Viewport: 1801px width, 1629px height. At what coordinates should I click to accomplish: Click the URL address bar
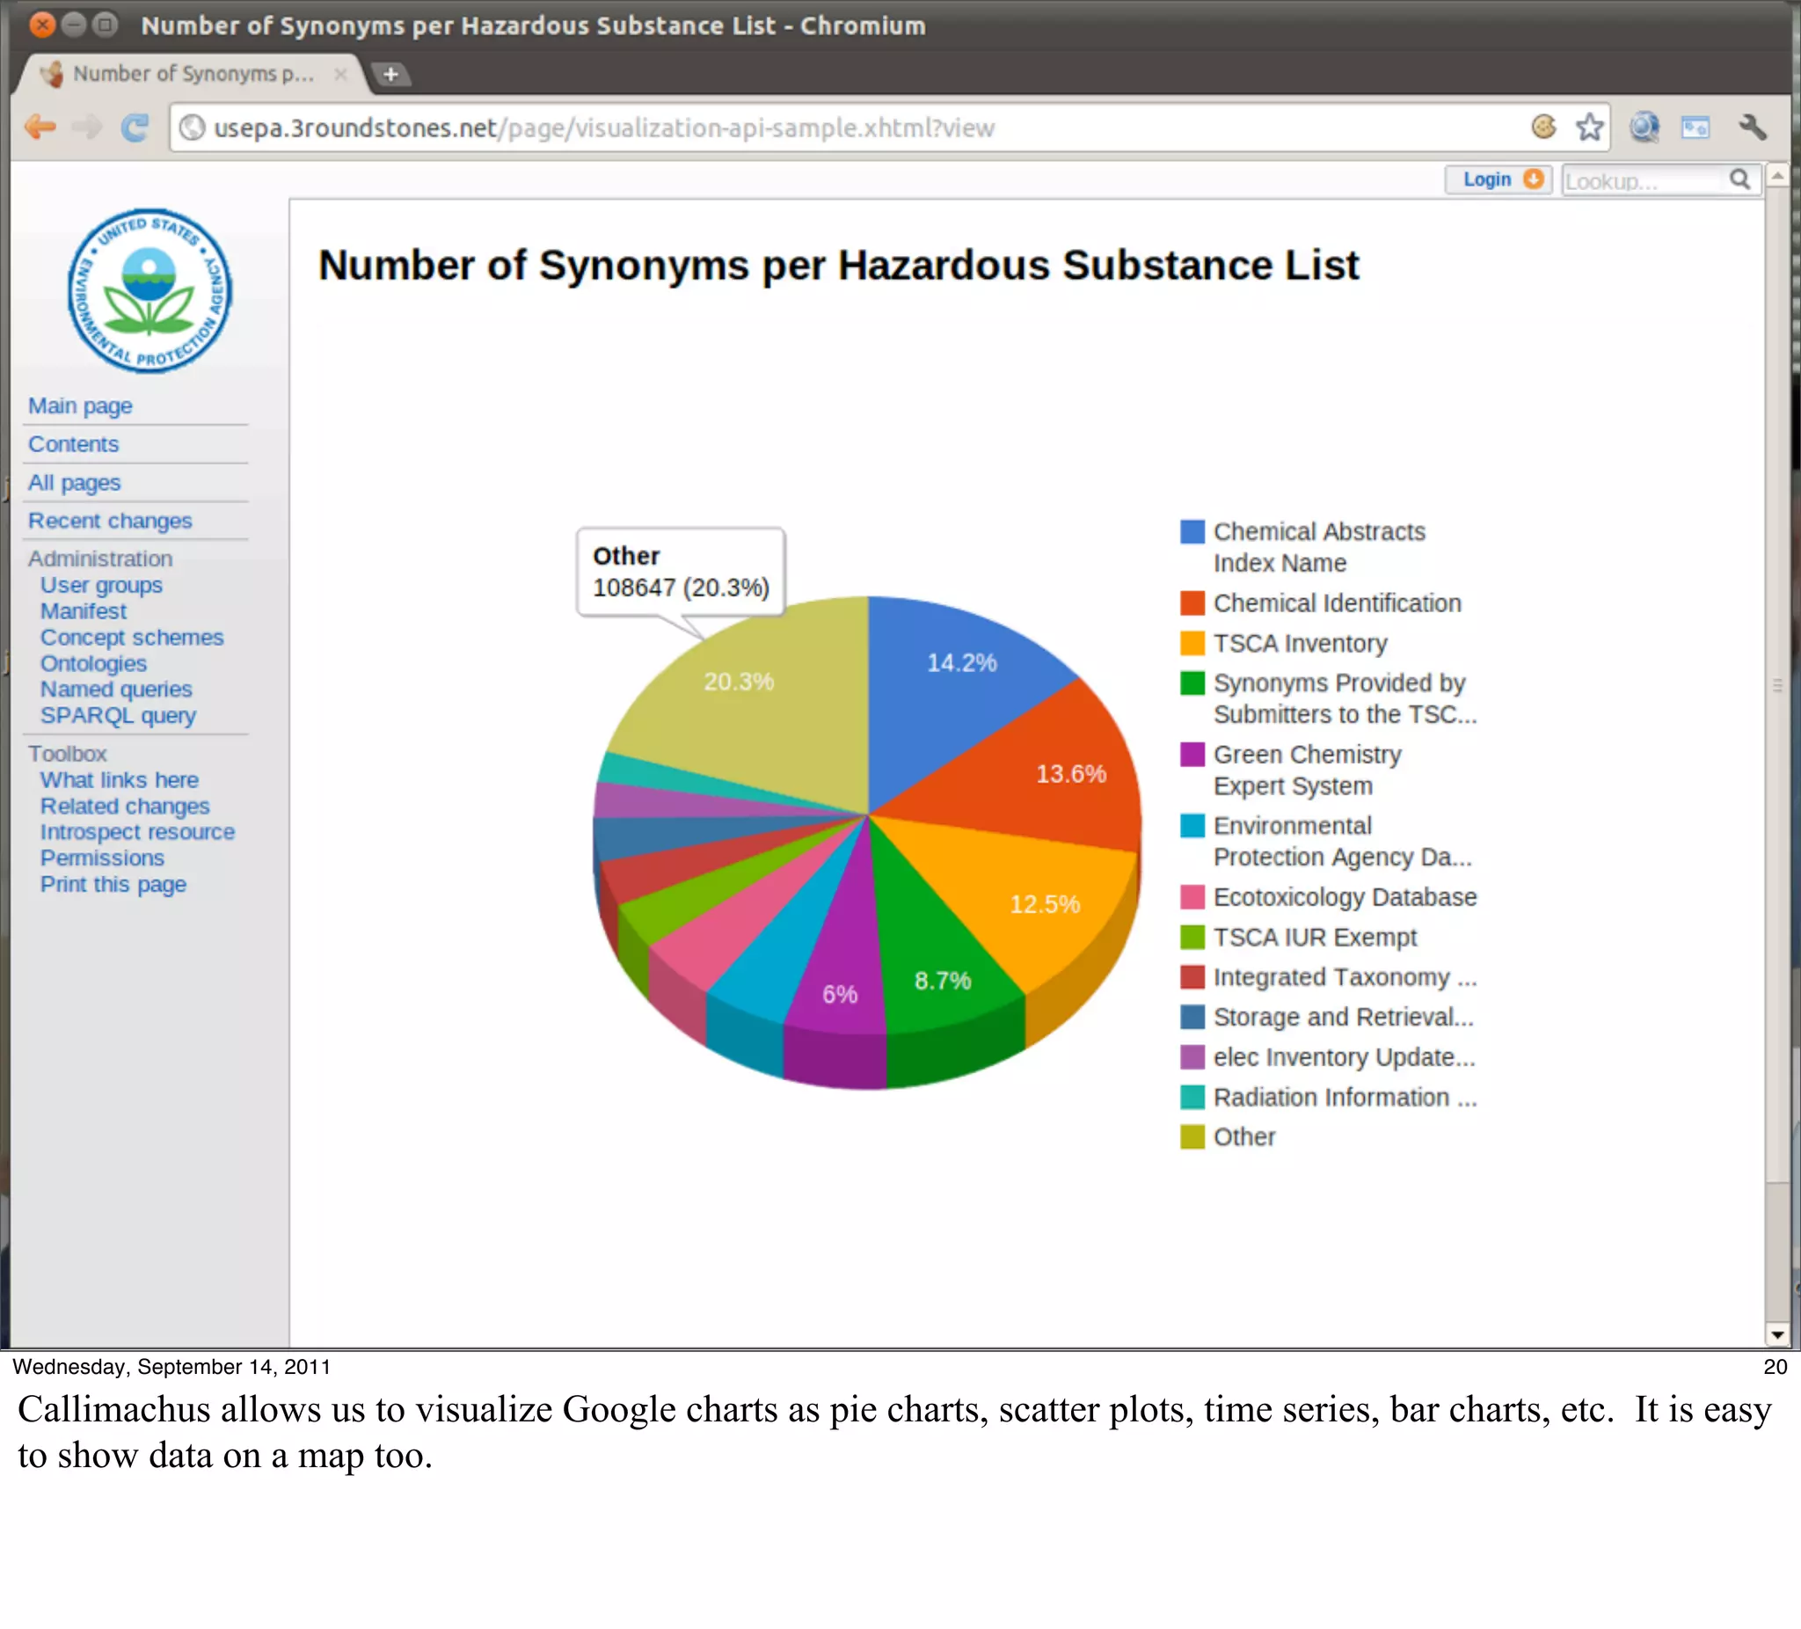tap(804, 128)
